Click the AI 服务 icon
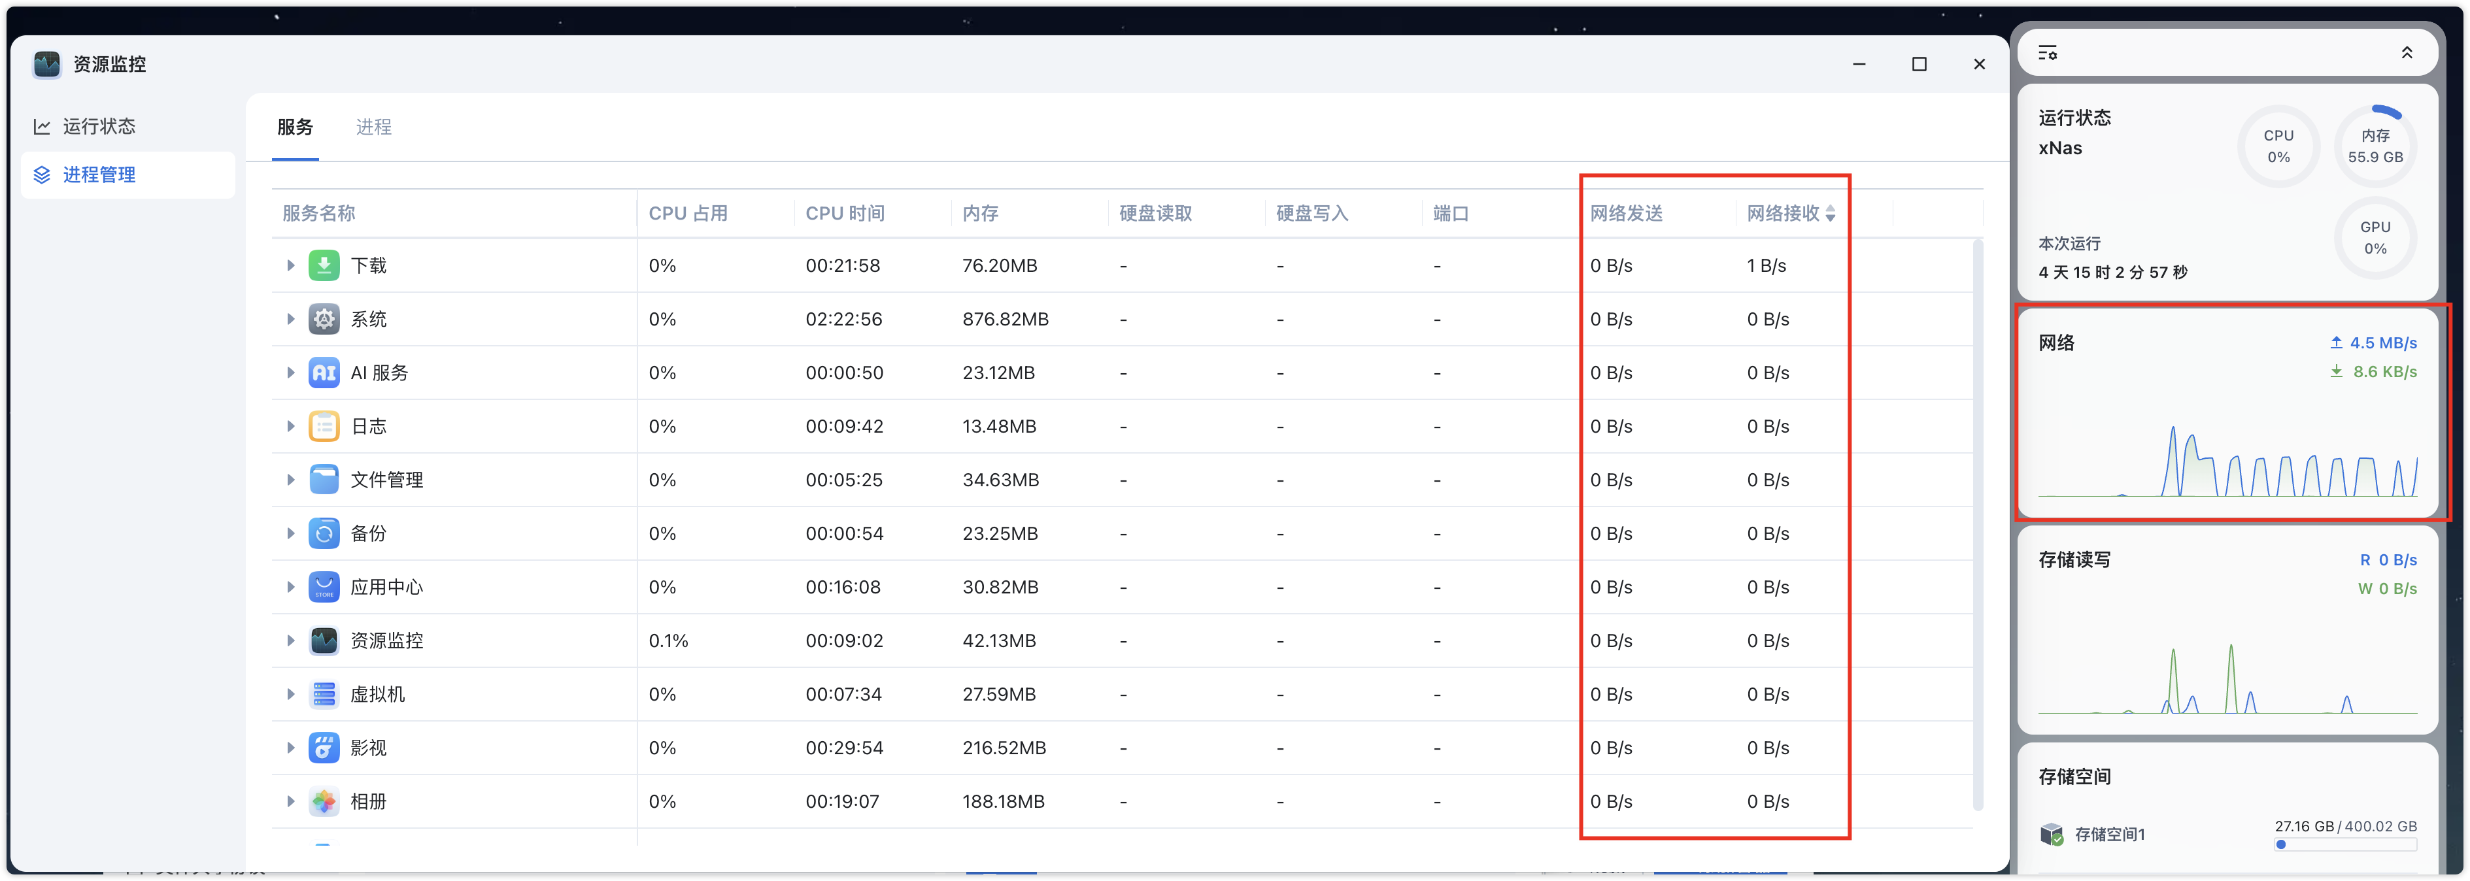This screenshot has width=2470, height=881. click(x=324, y=373)
